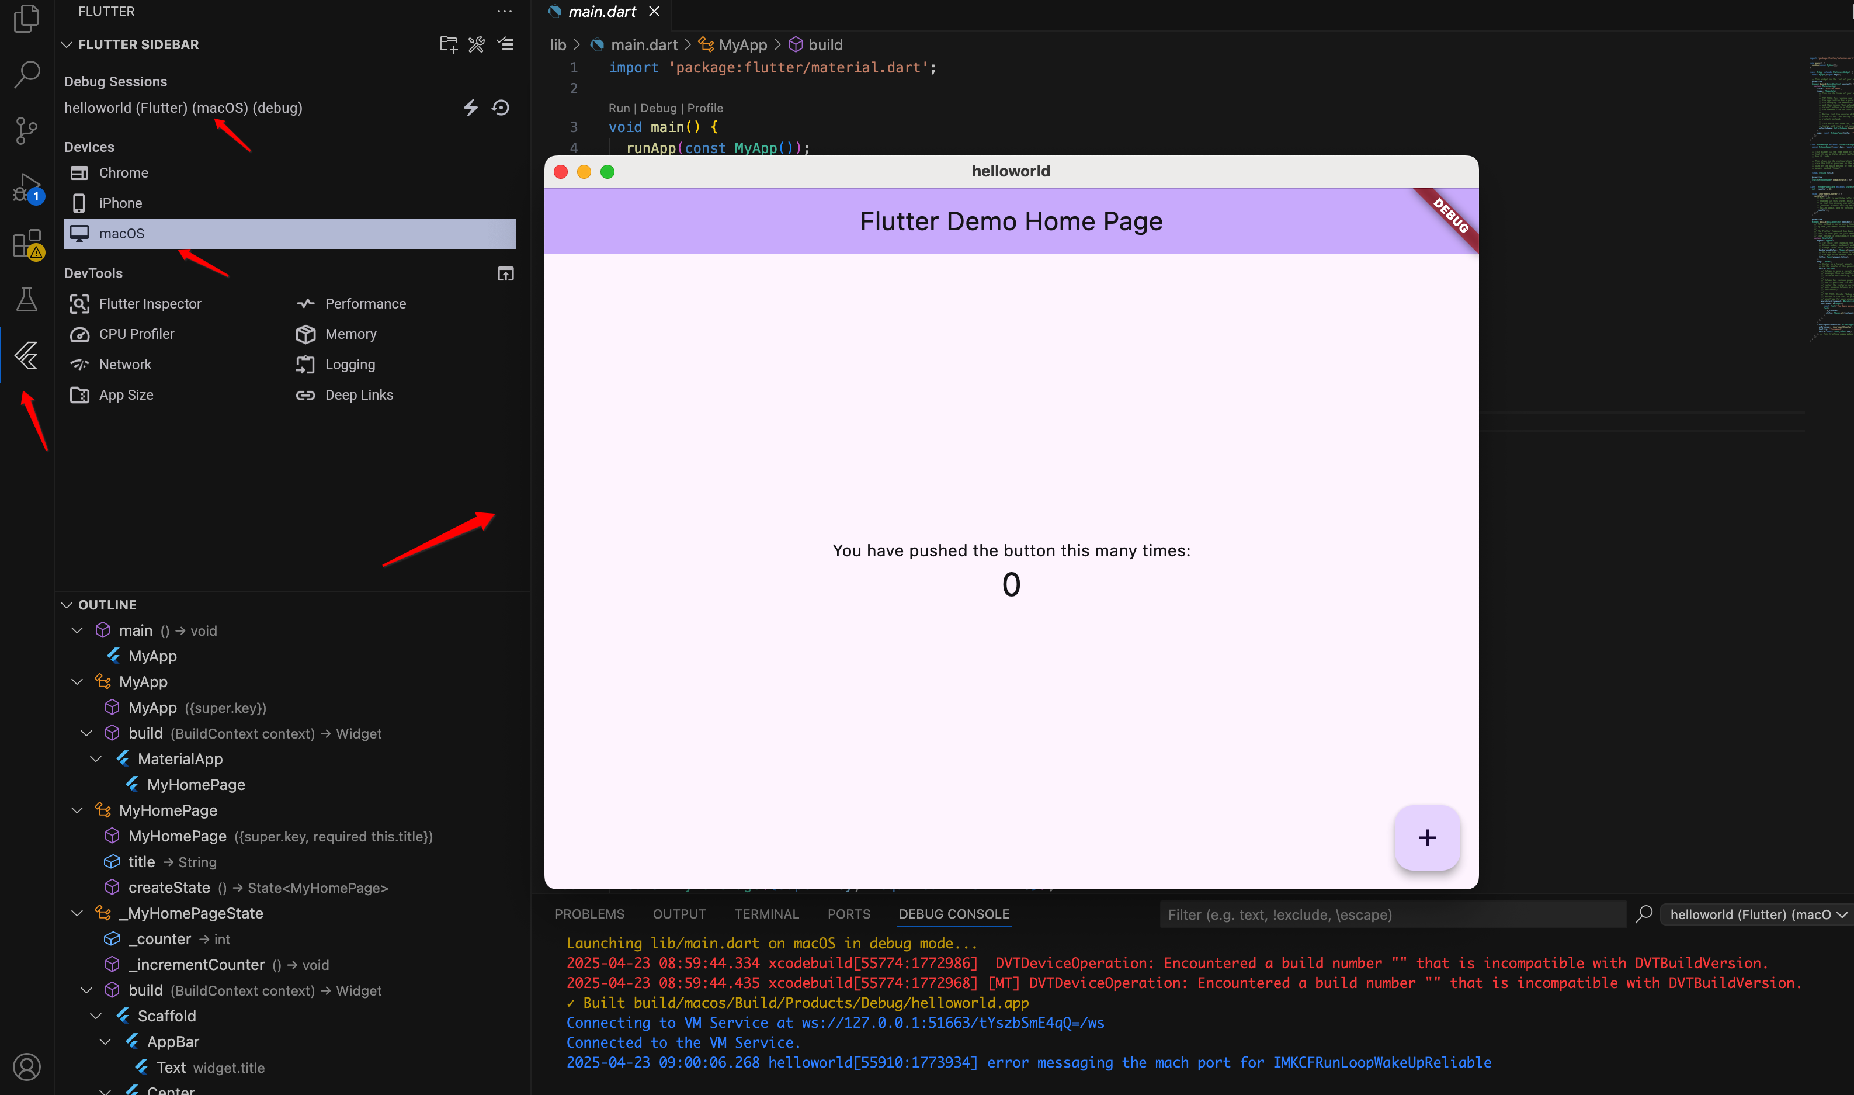
Task: Minimize helloworld window with yellow button
Action: point(584,172)
